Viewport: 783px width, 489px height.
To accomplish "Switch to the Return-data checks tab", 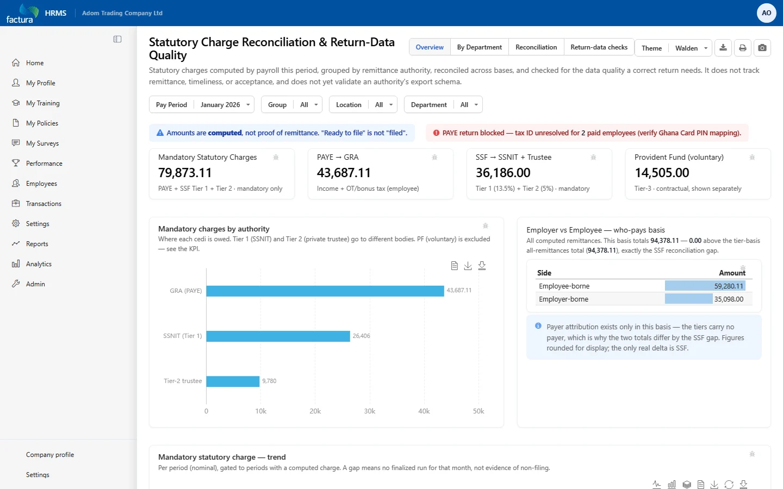I will (599, 47).
